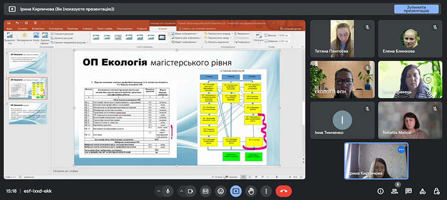The width and height of the screenshot is (447, 200).
Task: Open meeting details info icon
Action: pyautogui.click(x=380, y=191)
